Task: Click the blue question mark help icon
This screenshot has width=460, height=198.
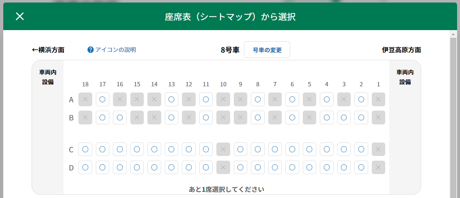Action: tap(91, 50)
